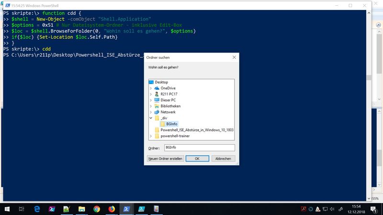
Task: Open the Action Center notification icon
Action: point(373,209)
